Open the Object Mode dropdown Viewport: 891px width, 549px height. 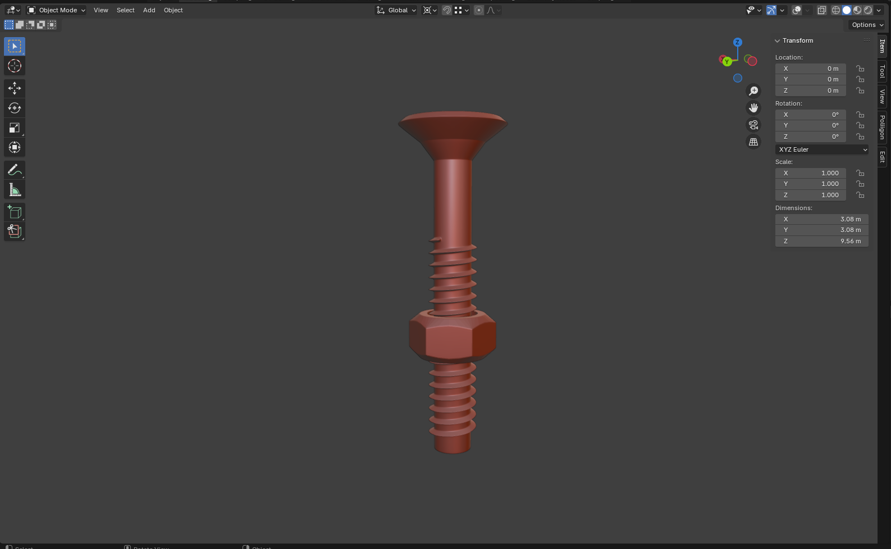coord(57,10)
